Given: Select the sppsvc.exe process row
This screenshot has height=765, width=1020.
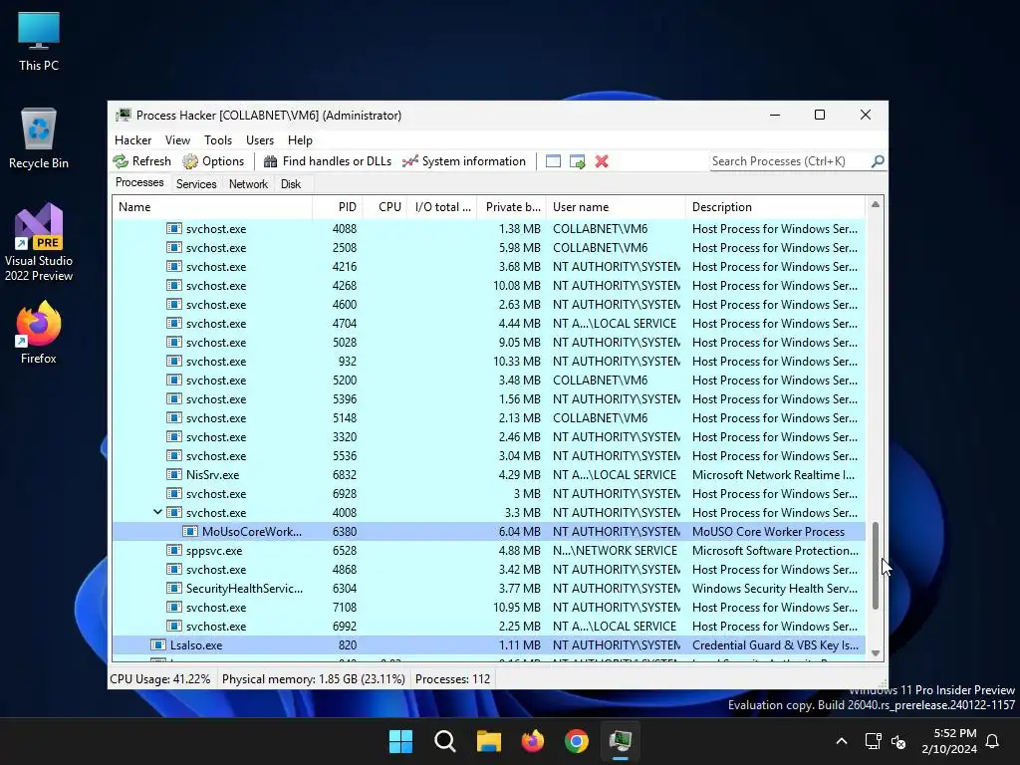Looking at the screenshot, I should [x=488, y=550].
